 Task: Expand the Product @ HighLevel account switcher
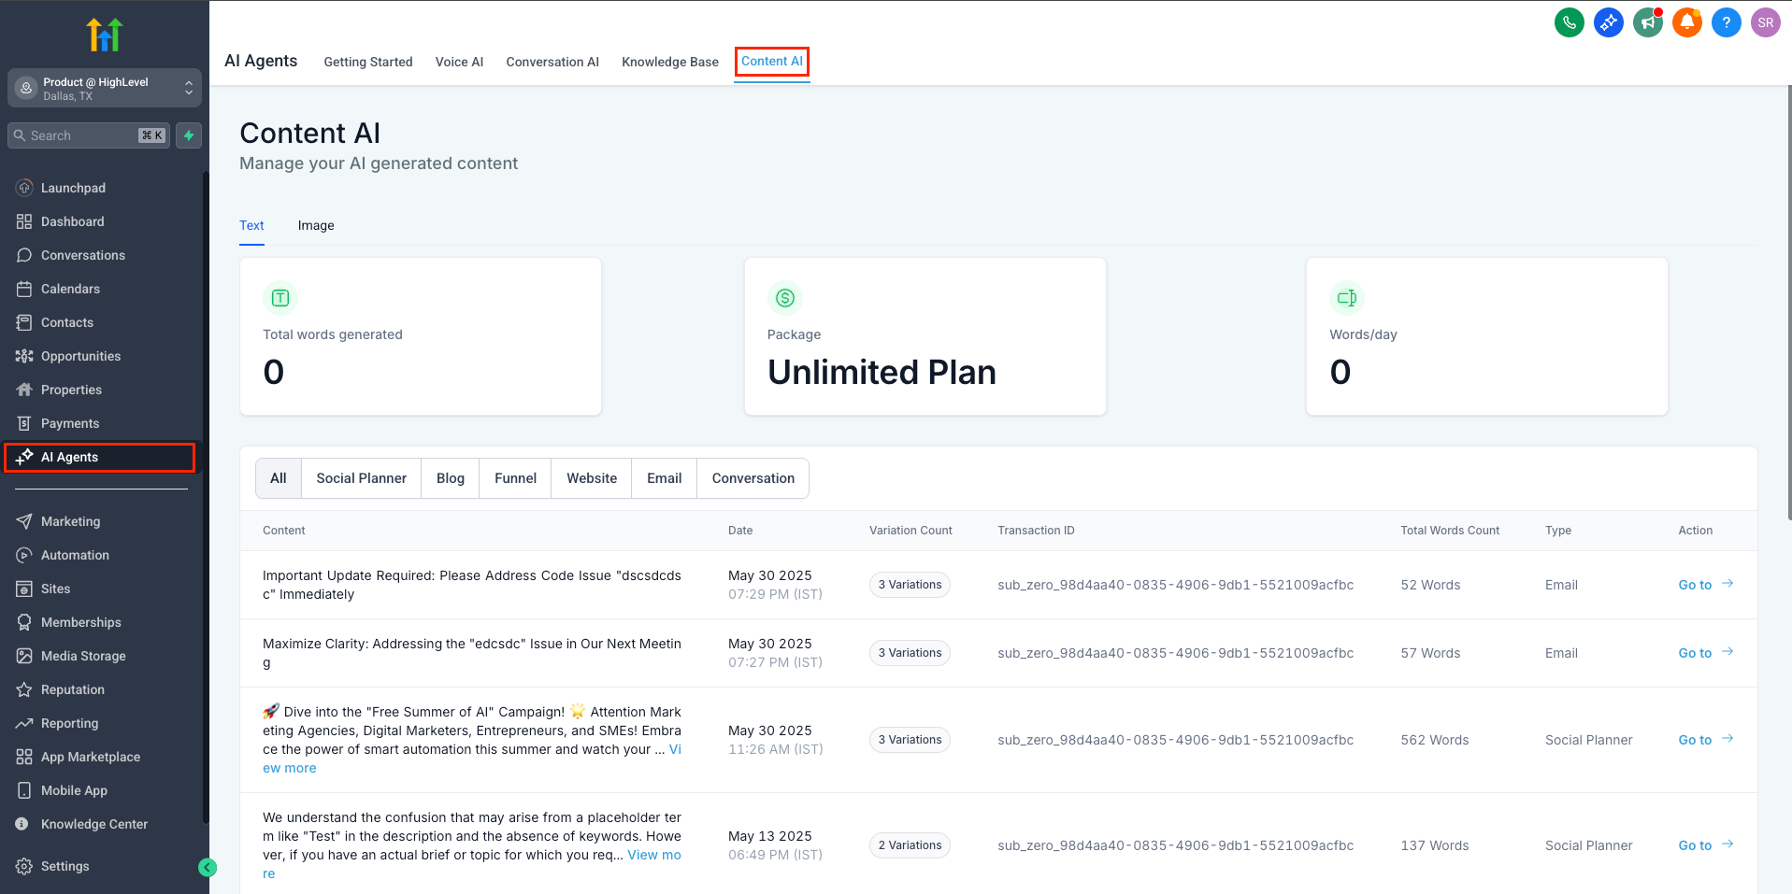click(x=105, y=88)
